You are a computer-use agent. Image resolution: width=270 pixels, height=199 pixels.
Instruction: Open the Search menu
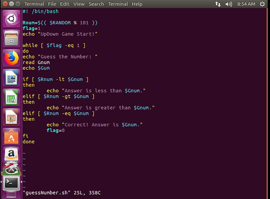96,4
